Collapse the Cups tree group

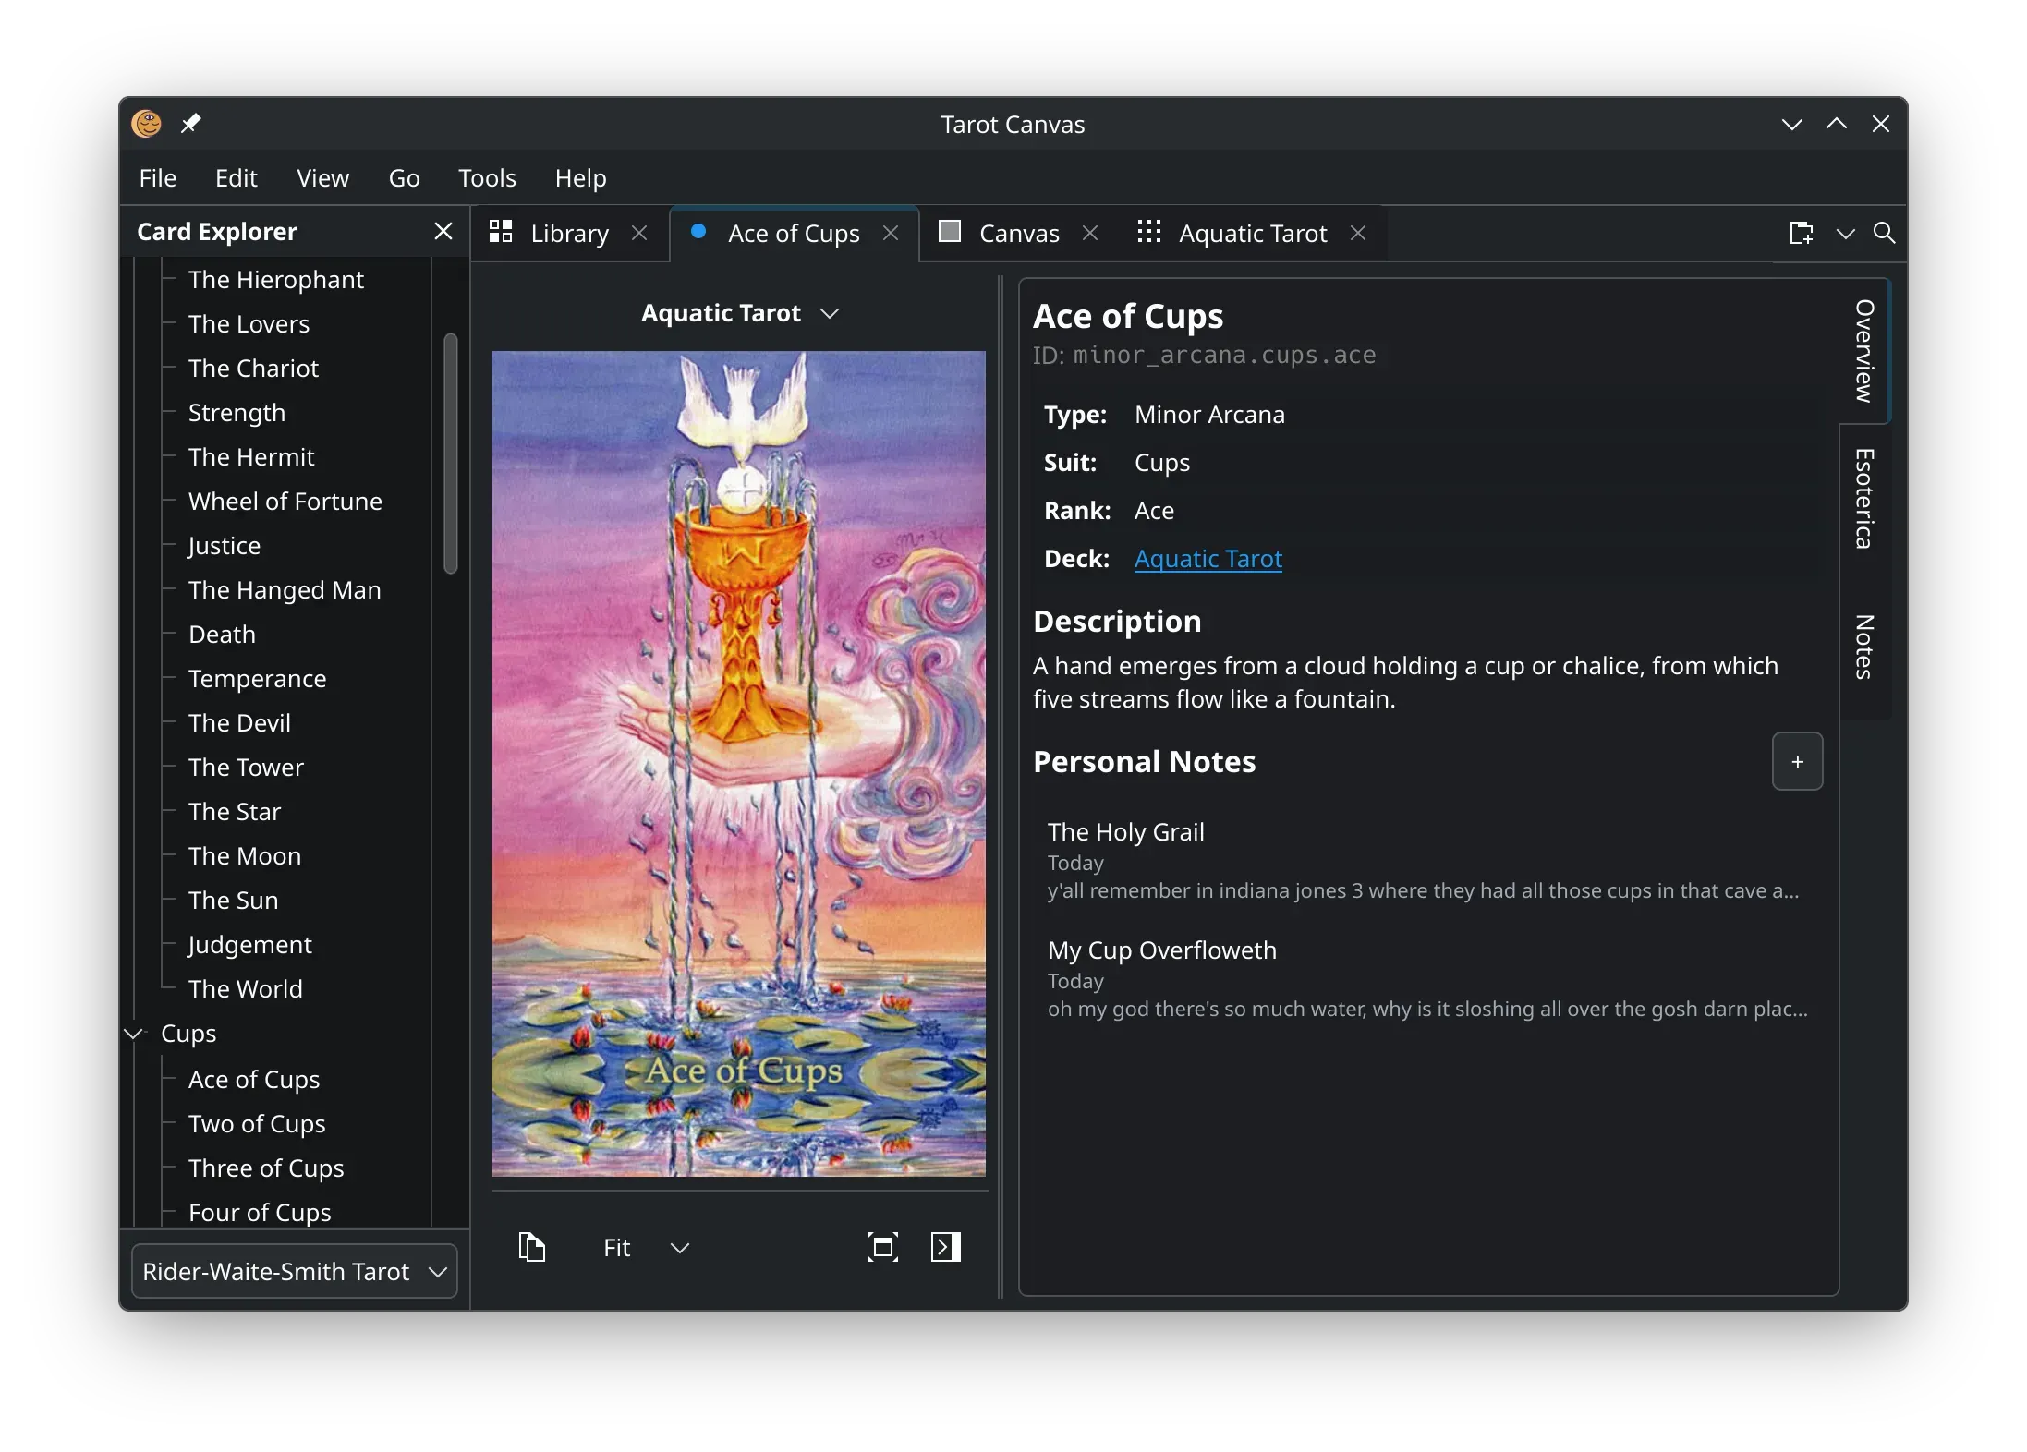pos(134,1034)
